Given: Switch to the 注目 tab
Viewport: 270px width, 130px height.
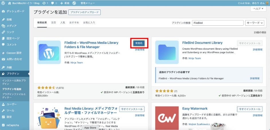Looking at the screenshot, I should tap(54, 23).
